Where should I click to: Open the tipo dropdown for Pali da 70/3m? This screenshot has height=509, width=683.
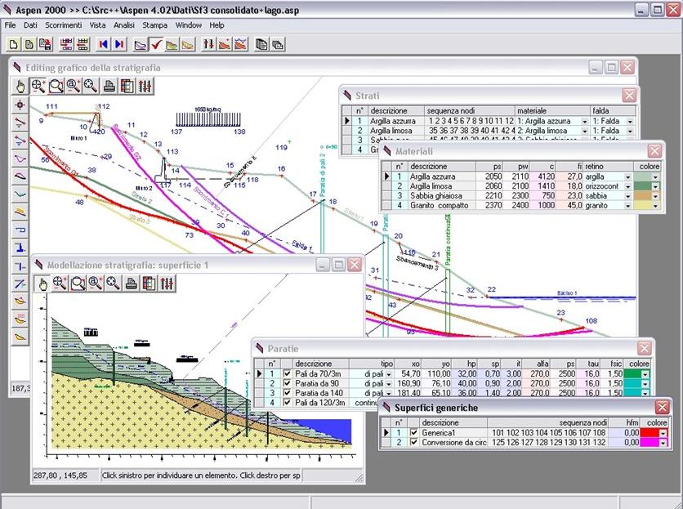tap(391, 373)
